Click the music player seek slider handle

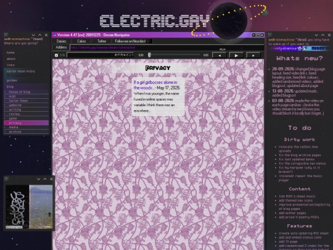coord(149,55)
